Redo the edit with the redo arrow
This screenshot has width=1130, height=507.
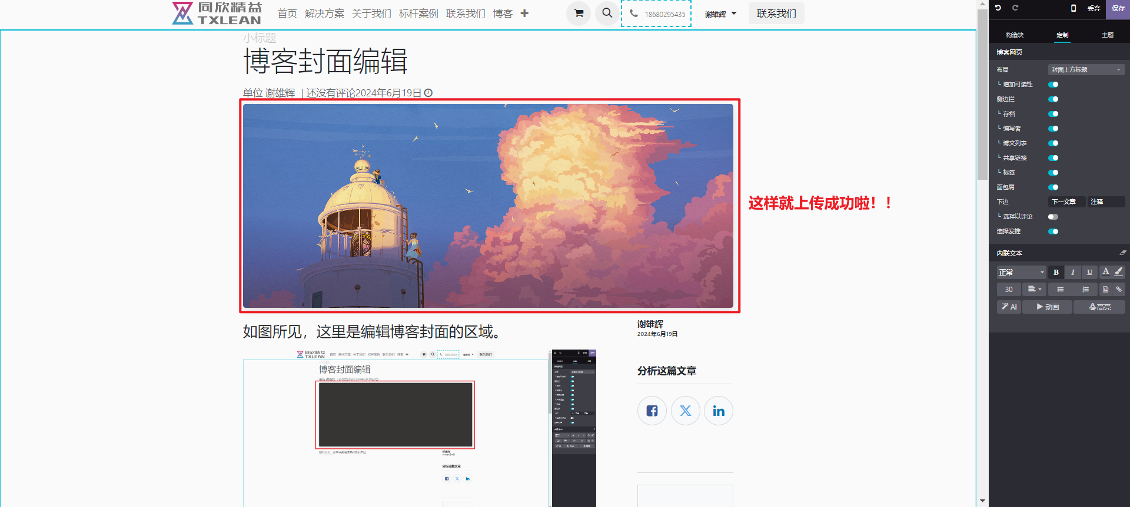coord(1015,8)
